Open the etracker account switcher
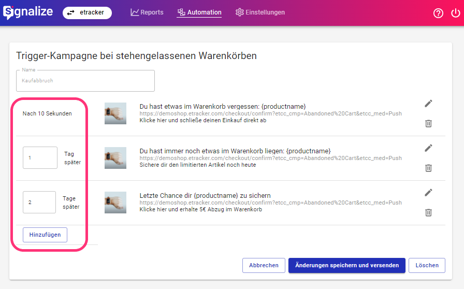 coord(87,13)
